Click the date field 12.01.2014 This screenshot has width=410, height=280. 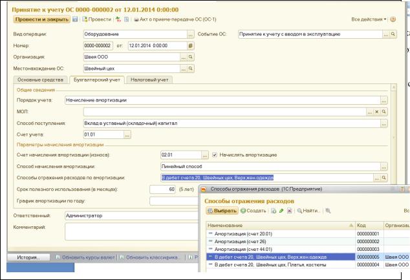click(x=158, y=46)
